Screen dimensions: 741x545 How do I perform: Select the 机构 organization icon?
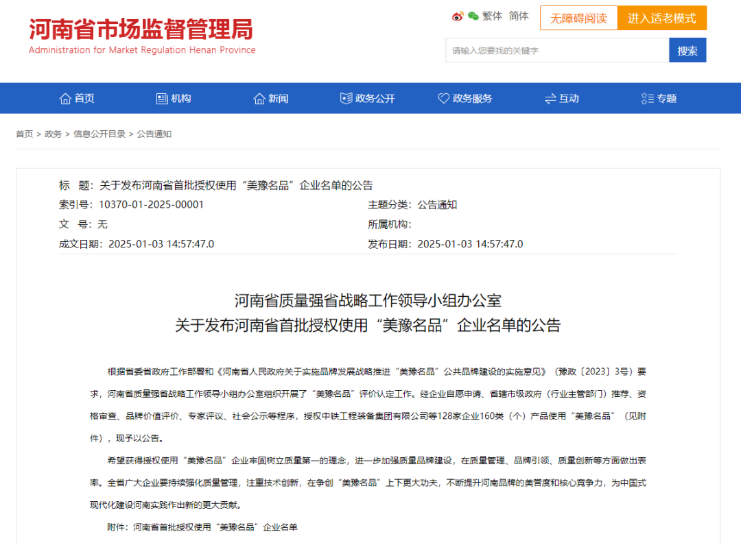(161, 97)
